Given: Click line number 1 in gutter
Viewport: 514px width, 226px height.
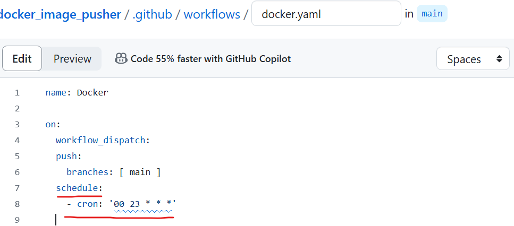Looking at the screenshot, I should [17, 92].
